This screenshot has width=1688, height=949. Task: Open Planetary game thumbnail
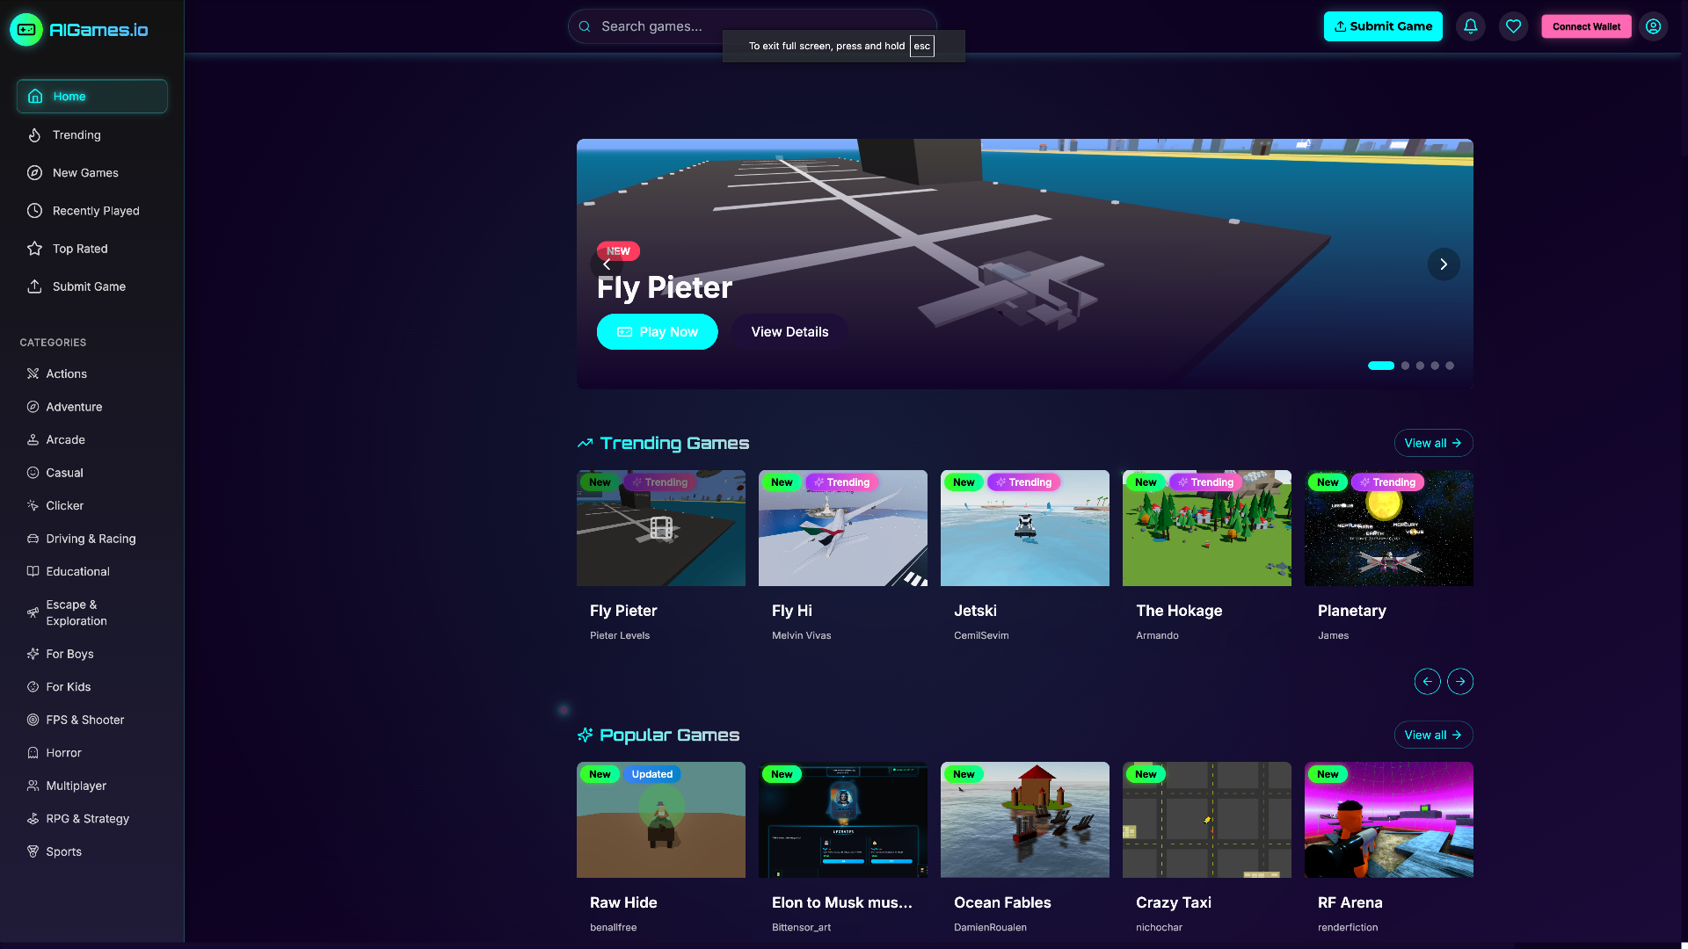click(x=1388, y=528)
